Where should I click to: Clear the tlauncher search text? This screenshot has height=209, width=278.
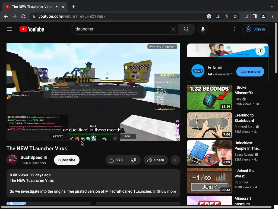(x=173, y=29)
